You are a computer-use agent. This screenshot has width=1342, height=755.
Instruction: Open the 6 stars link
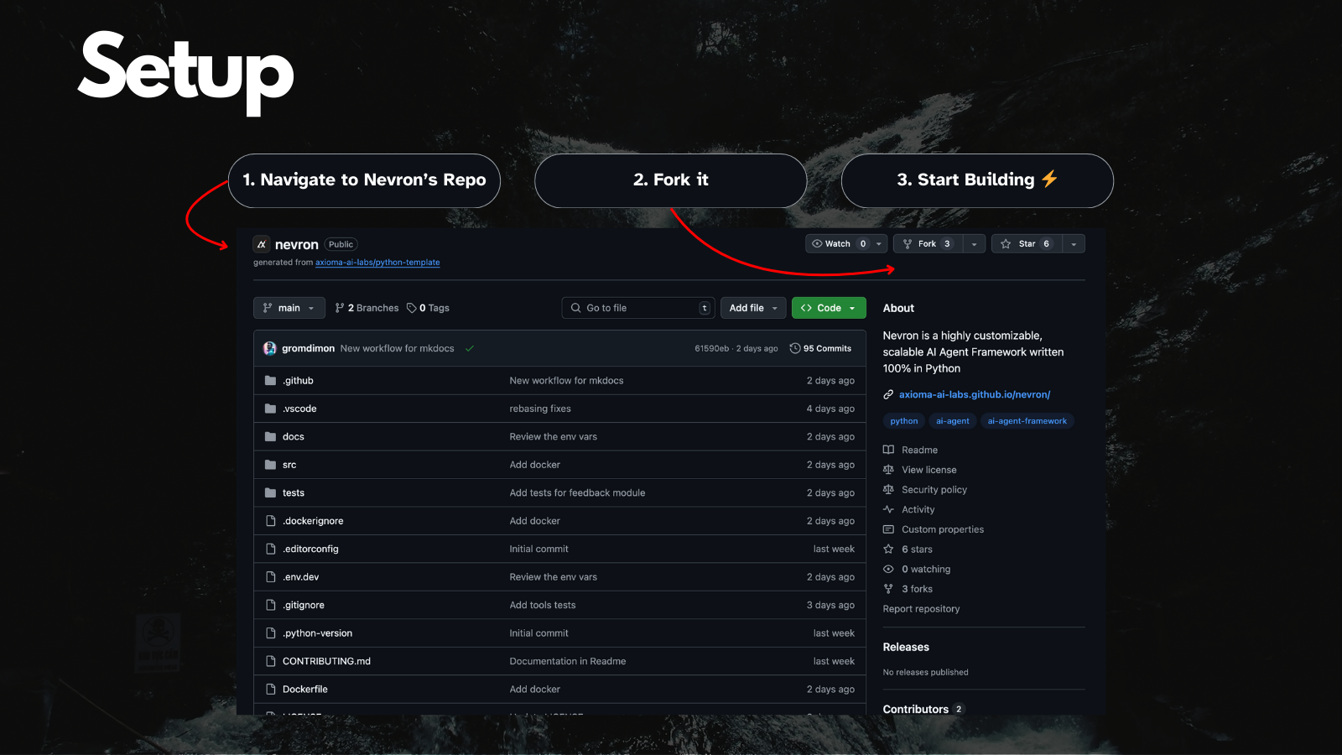(x=917, y=549)
